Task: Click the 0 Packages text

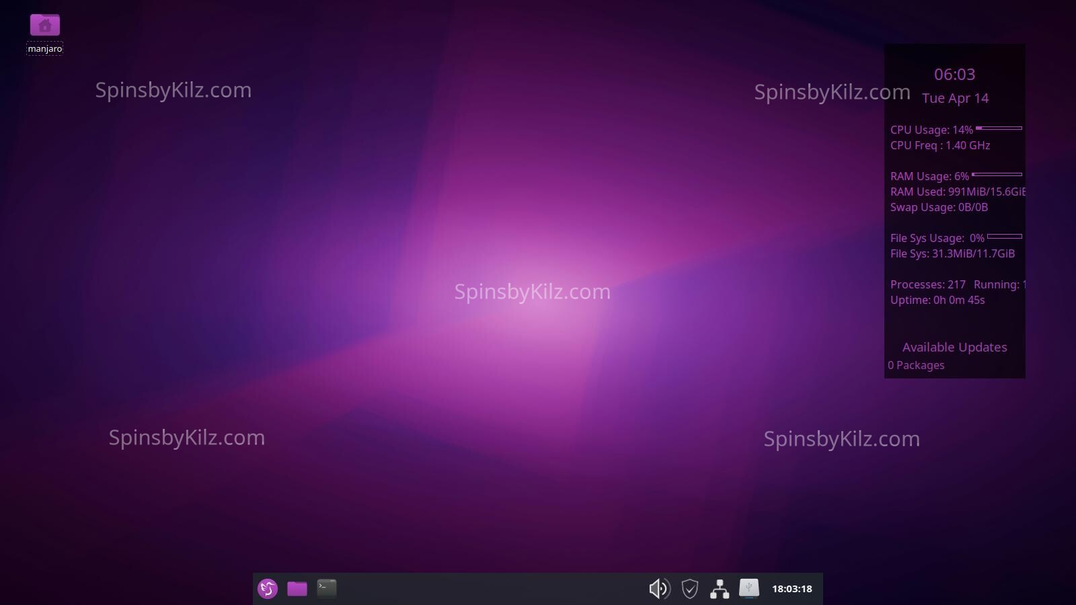Action: 916,365
